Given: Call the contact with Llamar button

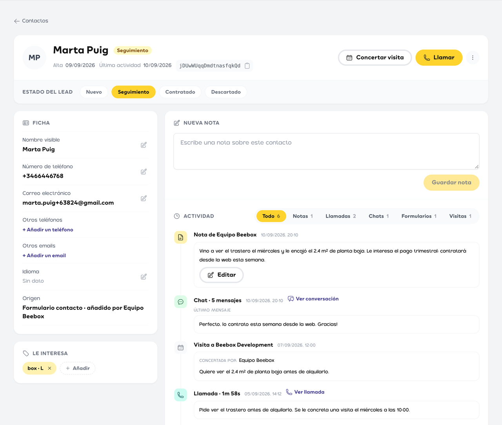Looking at the screenshot, I should 439,58.
